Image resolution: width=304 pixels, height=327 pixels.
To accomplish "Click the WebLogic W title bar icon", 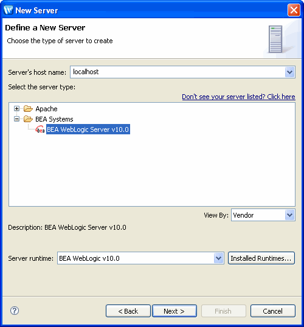I will tap(9, 10).
